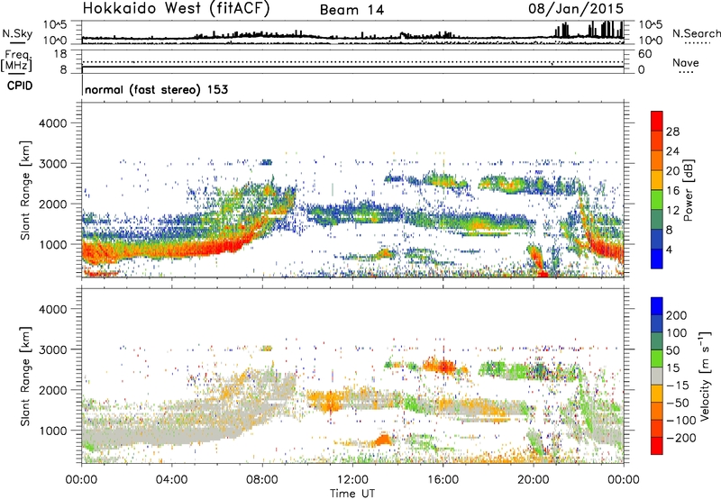Viewport: 721px width, 499px height.
Task: Click the '-50' value on velocity colorbar
Action: [x=678, y=403]
